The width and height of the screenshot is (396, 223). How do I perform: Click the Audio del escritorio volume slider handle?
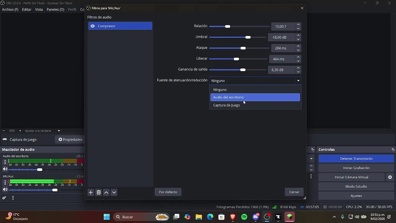point(40,170)
